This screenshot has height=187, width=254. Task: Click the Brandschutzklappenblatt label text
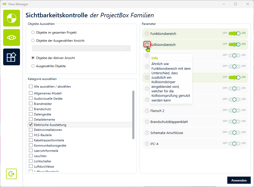click(x=169, y=122)
